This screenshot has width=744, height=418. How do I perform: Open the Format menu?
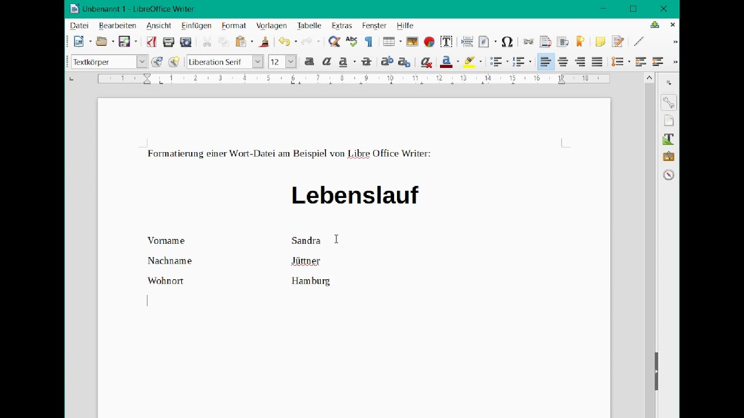(234, 26)
